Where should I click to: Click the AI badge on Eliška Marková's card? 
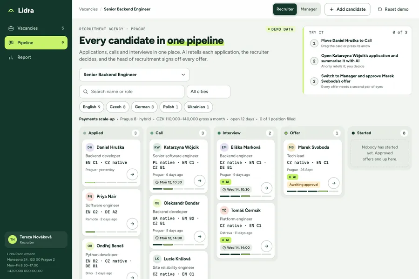[225, 182]
